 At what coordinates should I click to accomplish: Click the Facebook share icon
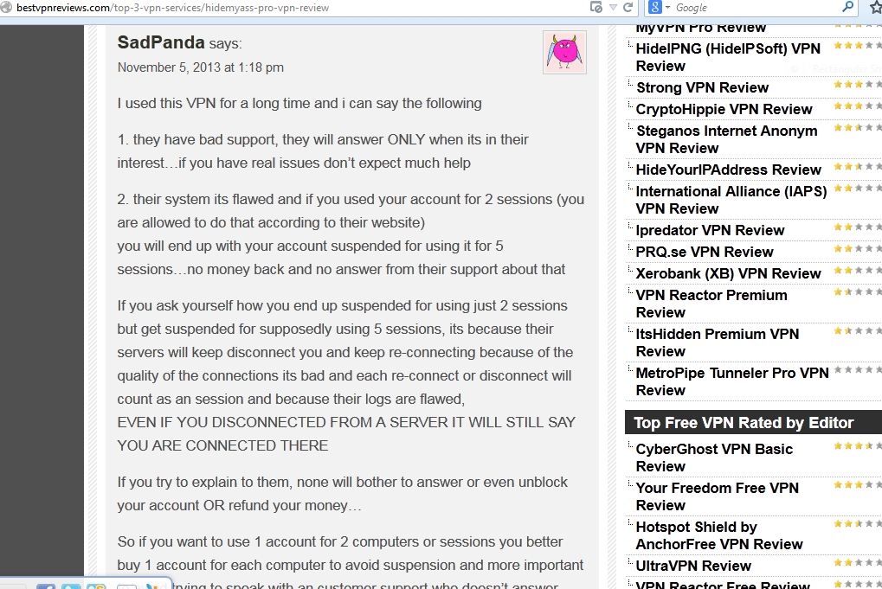point(46,586)
